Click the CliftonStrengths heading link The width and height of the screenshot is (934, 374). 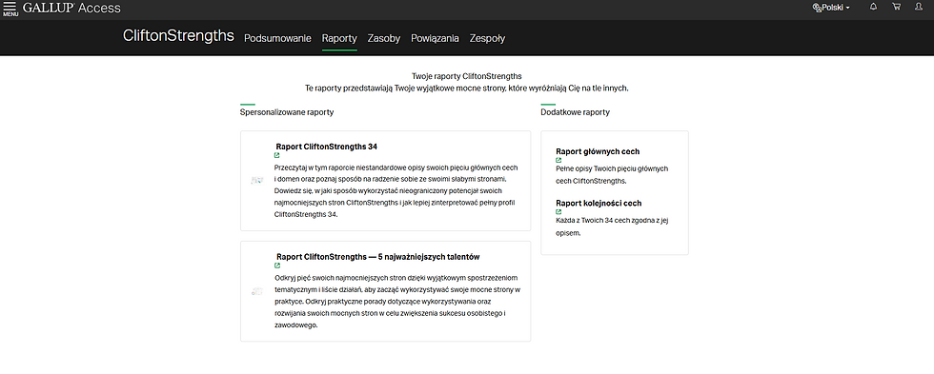pos(178,35)
